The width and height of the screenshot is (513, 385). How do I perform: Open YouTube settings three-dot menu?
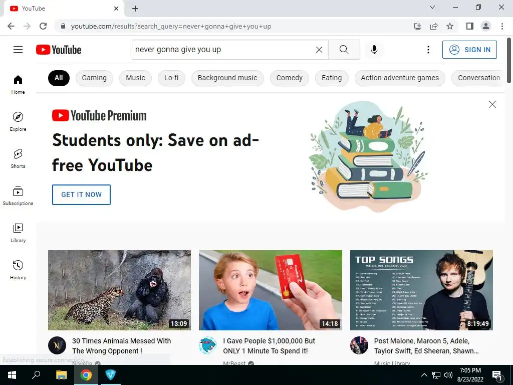(428, 50)
